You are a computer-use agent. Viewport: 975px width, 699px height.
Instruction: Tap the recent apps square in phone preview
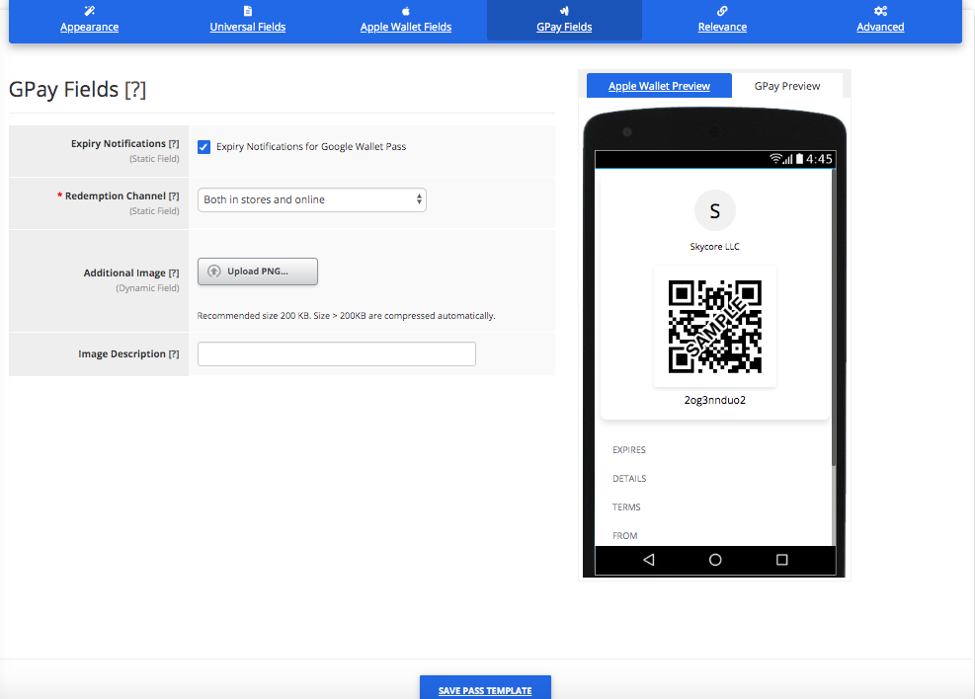[782, 560]
